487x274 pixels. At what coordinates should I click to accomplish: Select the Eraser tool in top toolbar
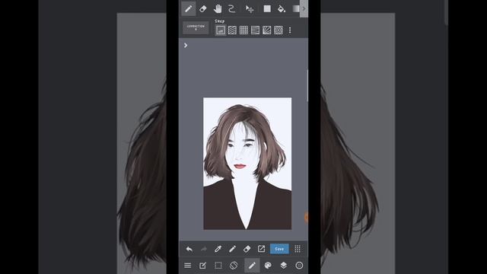pyautogui.click(x=203, y=8)
